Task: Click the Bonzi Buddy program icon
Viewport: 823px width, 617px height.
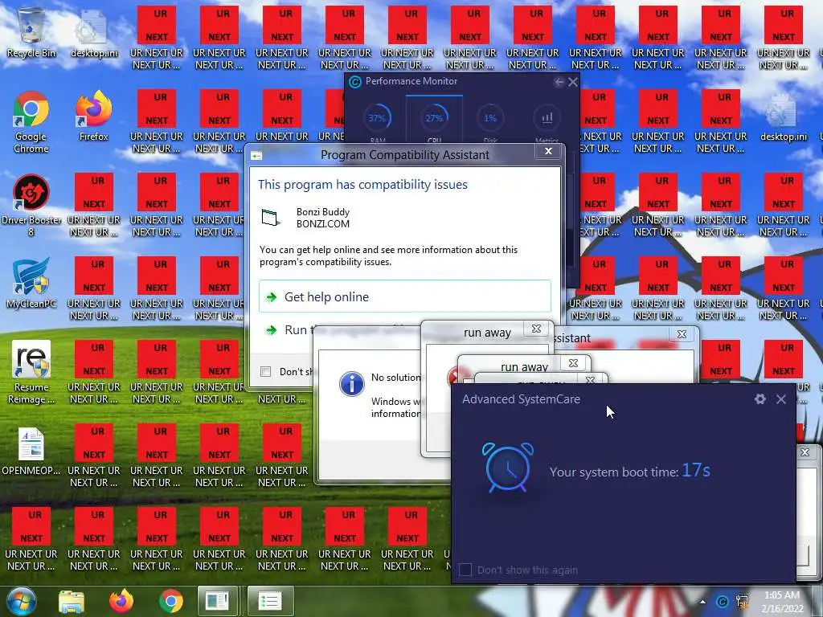Action: click(271, 217)
